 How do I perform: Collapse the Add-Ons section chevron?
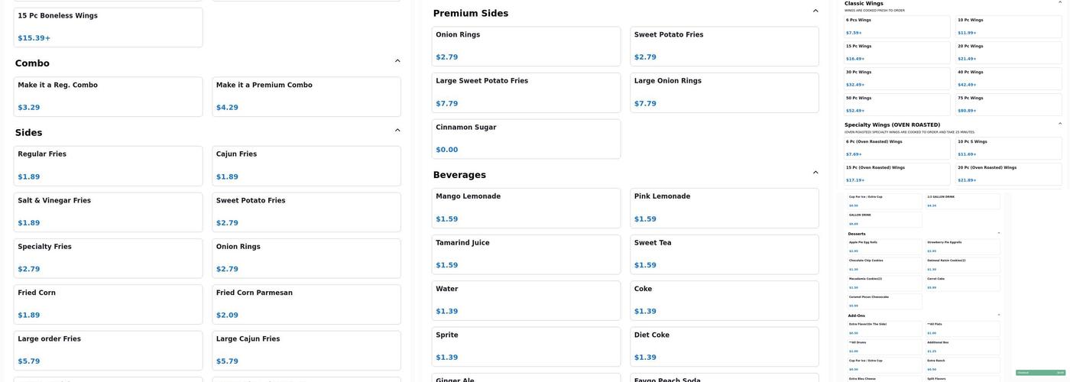[998, 315]
